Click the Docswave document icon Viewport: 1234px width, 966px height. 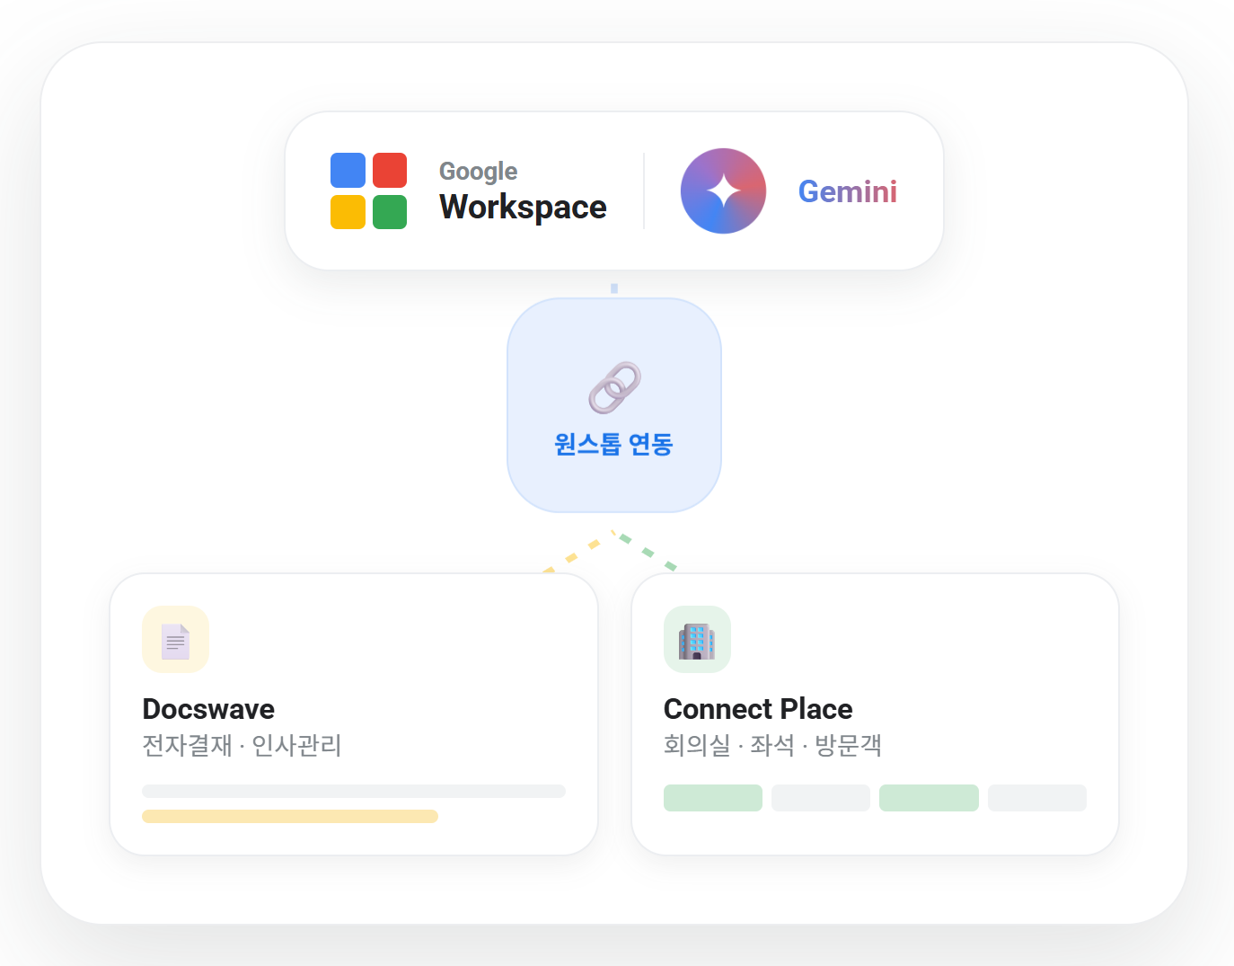coord(175,639)
